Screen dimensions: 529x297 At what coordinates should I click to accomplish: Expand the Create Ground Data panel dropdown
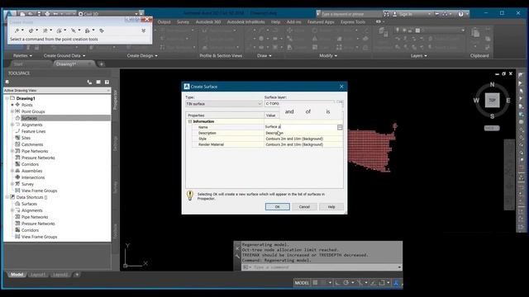coord(64,55)
